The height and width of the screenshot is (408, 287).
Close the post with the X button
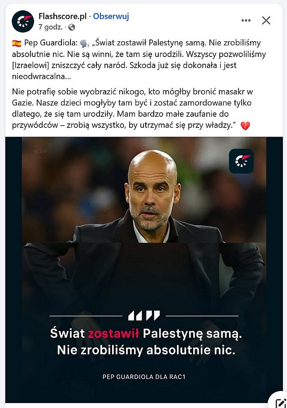(x=266, y=20)
